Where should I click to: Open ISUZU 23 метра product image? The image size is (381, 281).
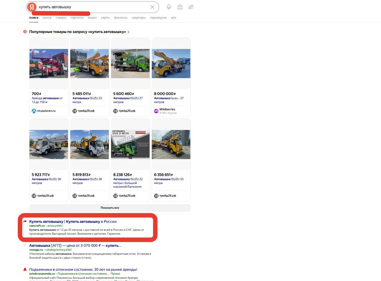coord(89,64)
